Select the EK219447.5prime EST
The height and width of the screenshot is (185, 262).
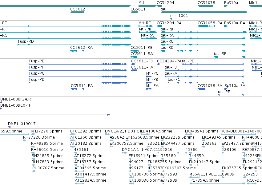pos(217,165)
